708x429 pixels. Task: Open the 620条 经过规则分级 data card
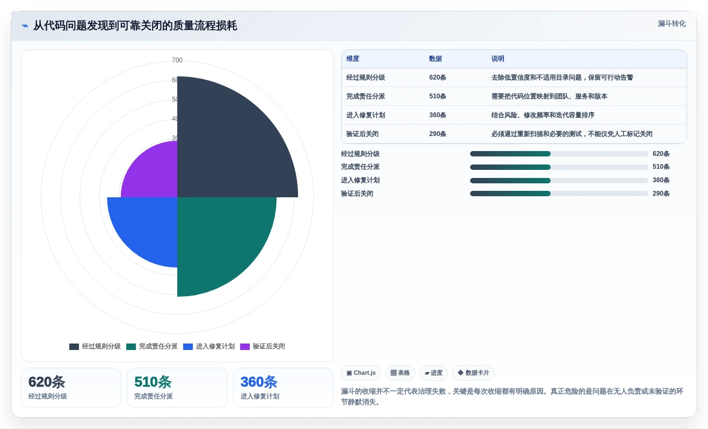coord(71,388)
